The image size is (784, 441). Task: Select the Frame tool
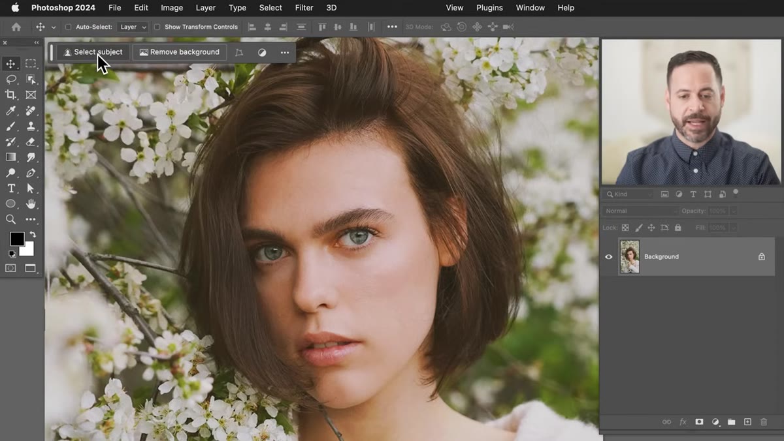31,95
